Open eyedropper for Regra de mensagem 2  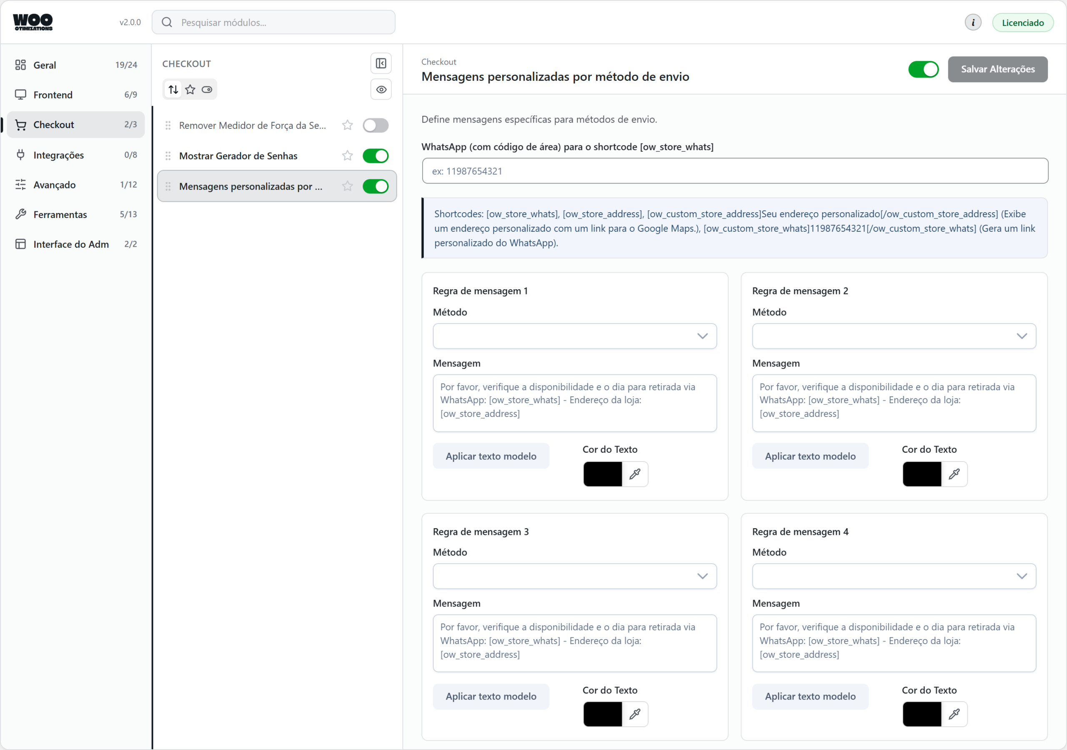pyautogui.click(x=954, y=474)
